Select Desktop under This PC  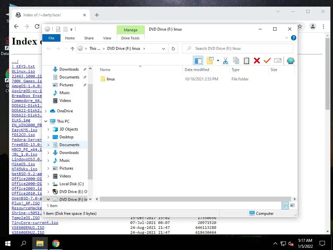pyautogui.click(x=66, y=137)
